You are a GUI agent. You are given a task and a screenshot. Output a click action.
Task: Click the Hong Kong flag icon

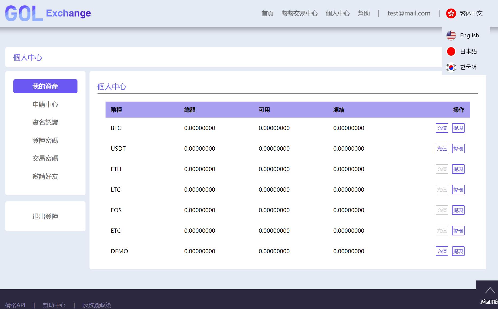coord(451,13)
